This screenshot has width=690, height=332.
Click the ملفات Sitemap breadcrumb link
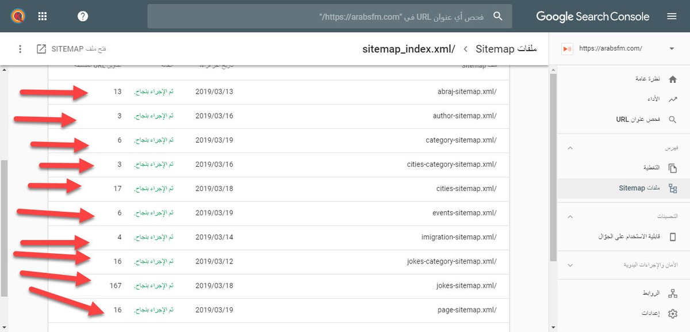click(507, 49)
